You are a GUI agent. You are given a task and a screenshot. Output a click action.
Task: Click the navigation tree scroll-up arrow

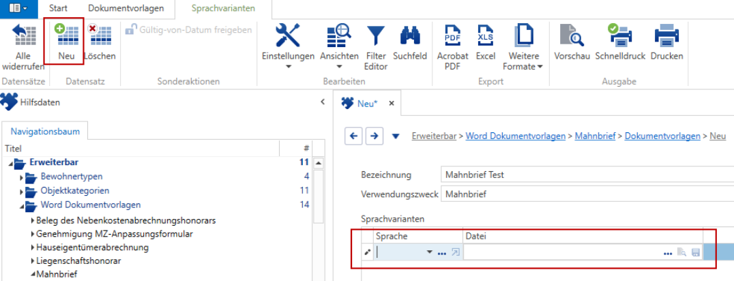point(319,163)
